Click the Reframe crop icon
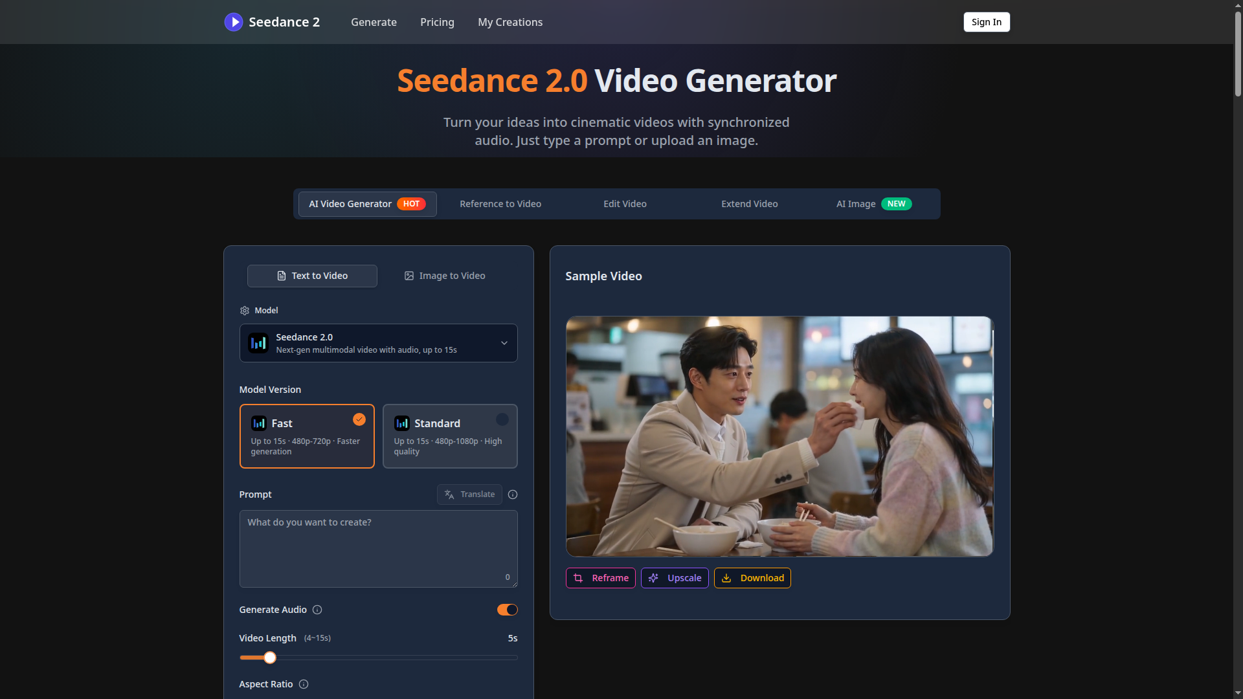Viewport: 1243px width, 699px height. coord(578,577)
